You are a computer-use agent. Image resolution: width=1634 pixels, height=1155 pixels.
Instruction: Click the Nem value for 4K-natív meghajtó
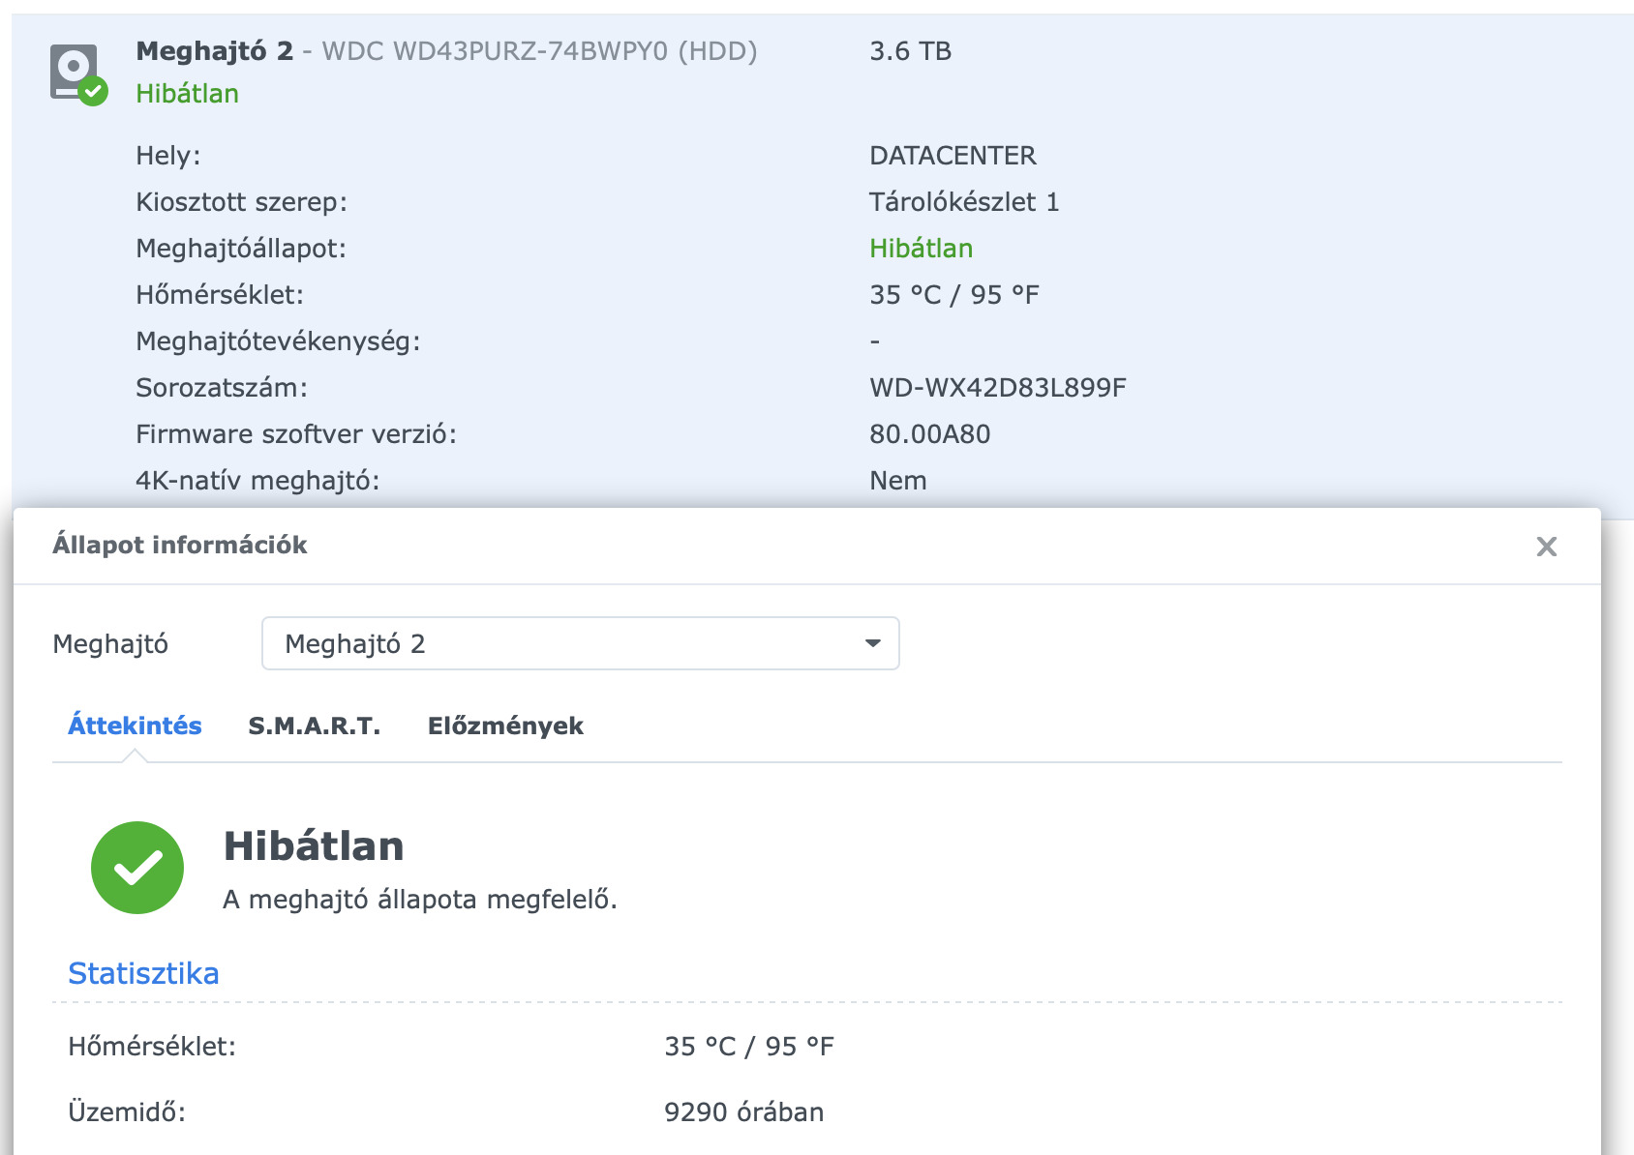(x=897, y=481)
